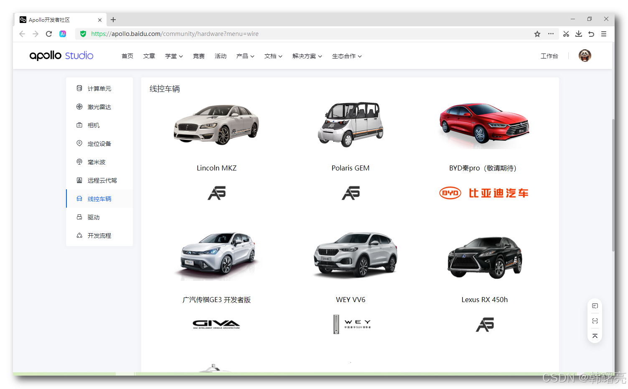Open 活动 in the top navigation
The height and width of the screenshot is (389, 628).
(221, 56)
